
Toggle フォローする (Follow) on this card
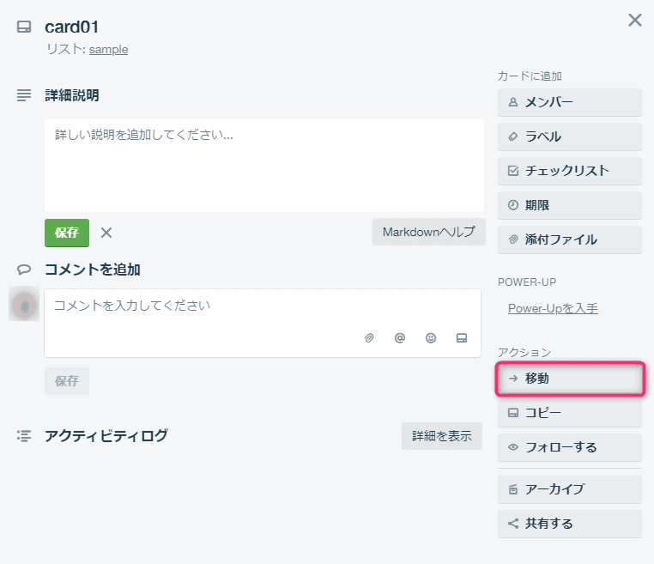(x=569, y=447)
